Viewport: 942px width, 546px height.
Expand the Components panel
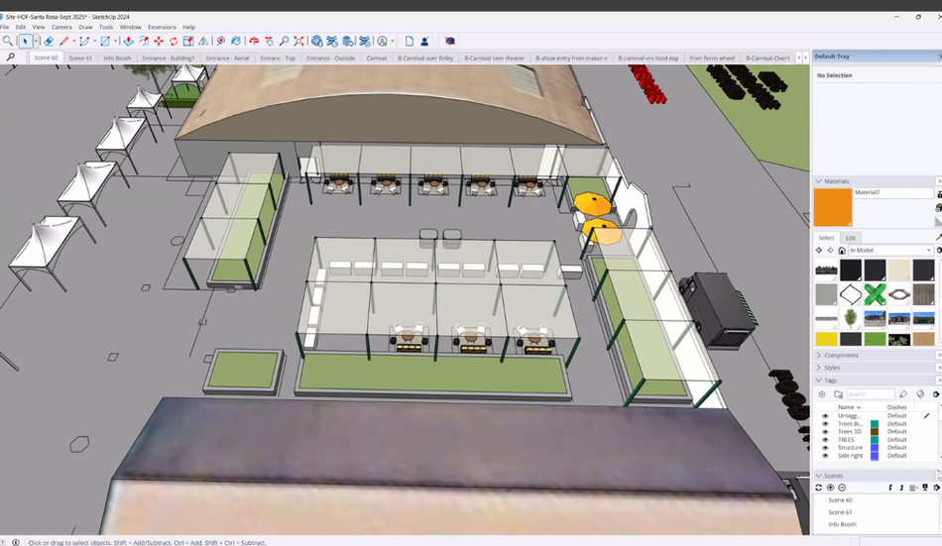click(x=818, y=355)
